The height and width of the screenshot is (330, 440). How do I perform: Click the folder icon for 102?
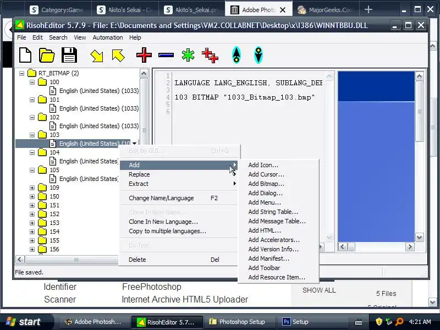coord(42,117)
